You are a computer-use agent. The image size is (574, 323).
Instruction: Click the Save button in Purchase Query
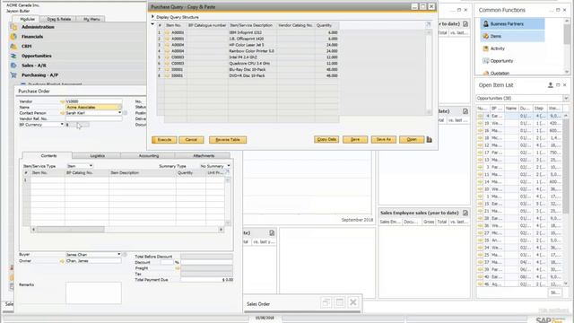[355, 140]
